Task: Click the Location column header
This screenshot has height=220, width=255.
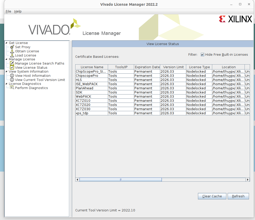Action: click(228, 67)
